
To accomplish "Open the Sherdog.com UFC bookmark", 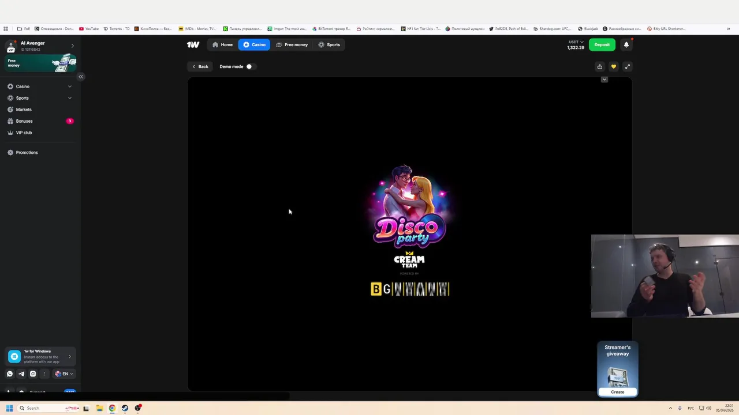I will 552,29.
